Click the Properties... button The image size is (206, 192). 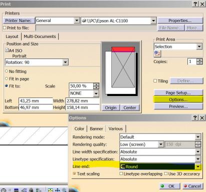180,20
